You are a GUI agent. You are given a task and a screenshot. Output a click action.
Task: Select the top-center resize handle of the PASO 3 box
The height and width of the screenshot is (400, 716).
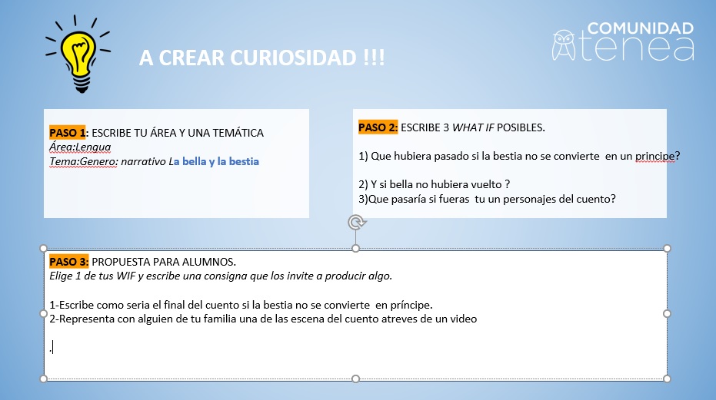(356, 249)
